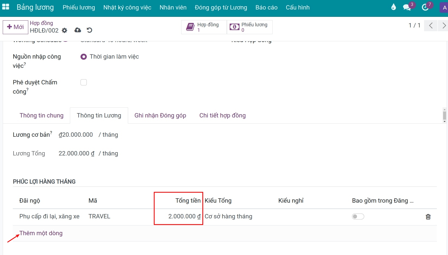Image resolution: width=448 pixels, height=255 pixels.
Task: Toggle Bao gồm trong Đăng switch for TRAVEL
Action: [358, 216]
